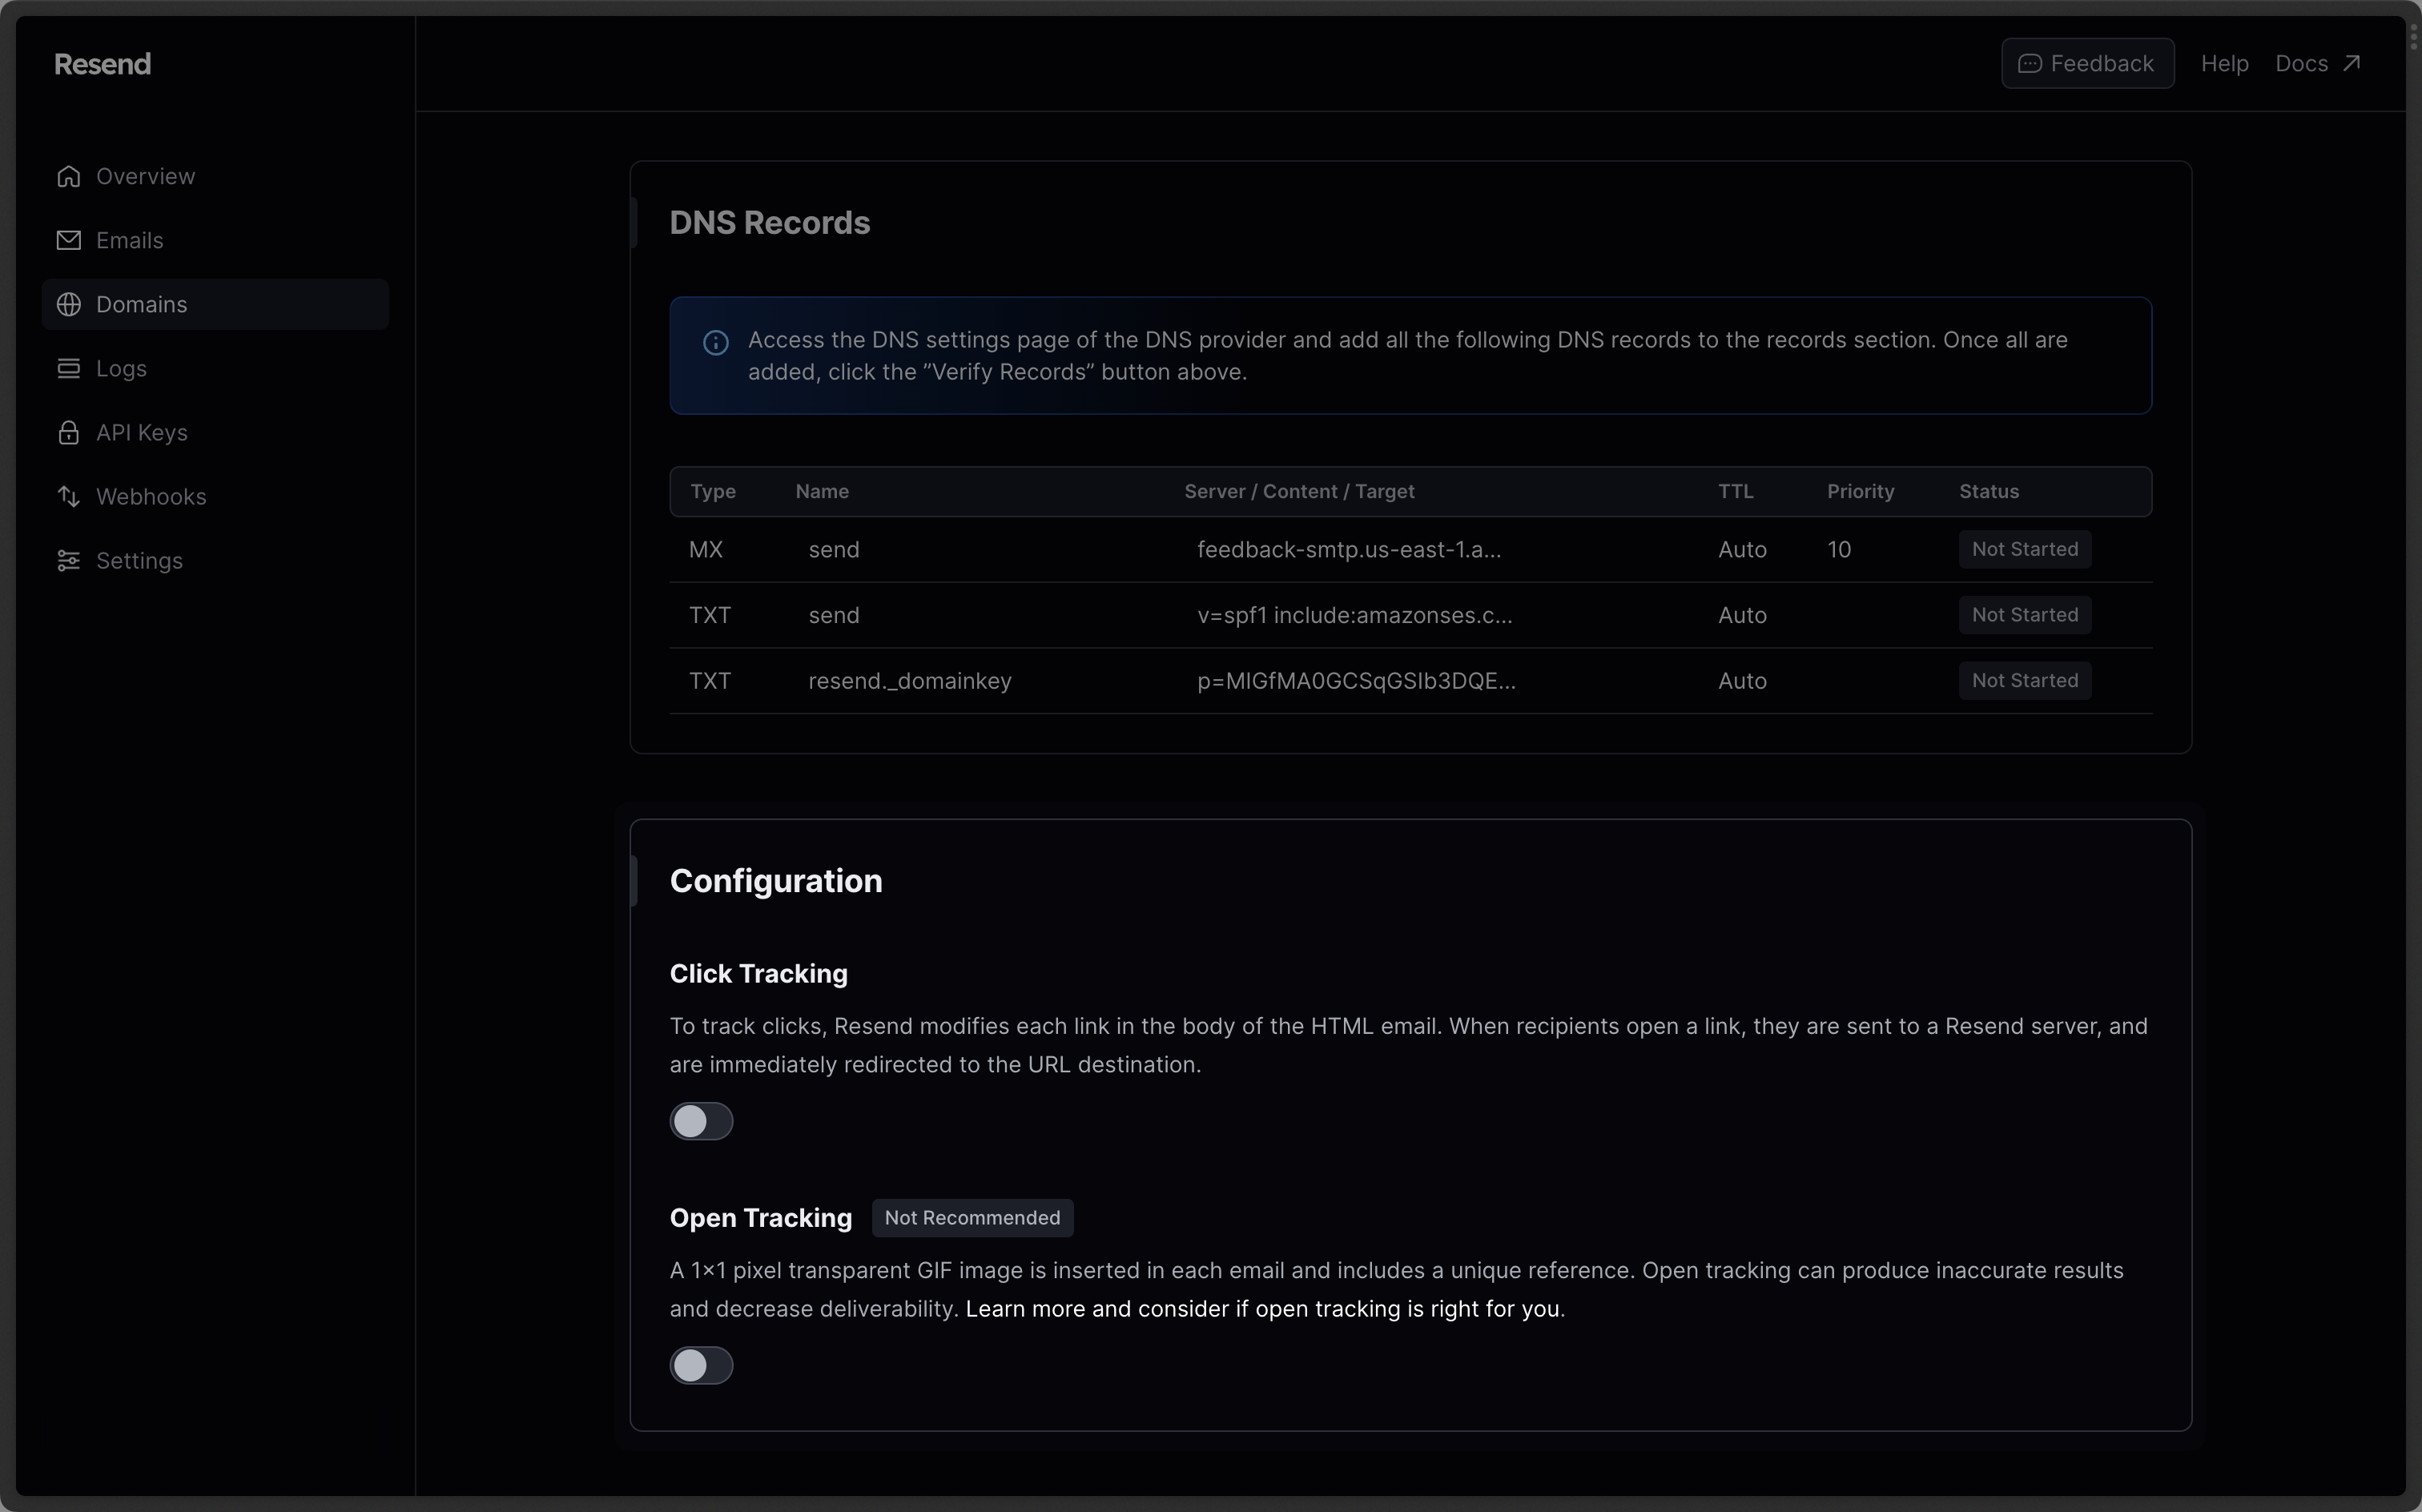The width and height of the screenshot is (2422, 1512).
Task: Click the MX type cell
Action: point(705,549)
